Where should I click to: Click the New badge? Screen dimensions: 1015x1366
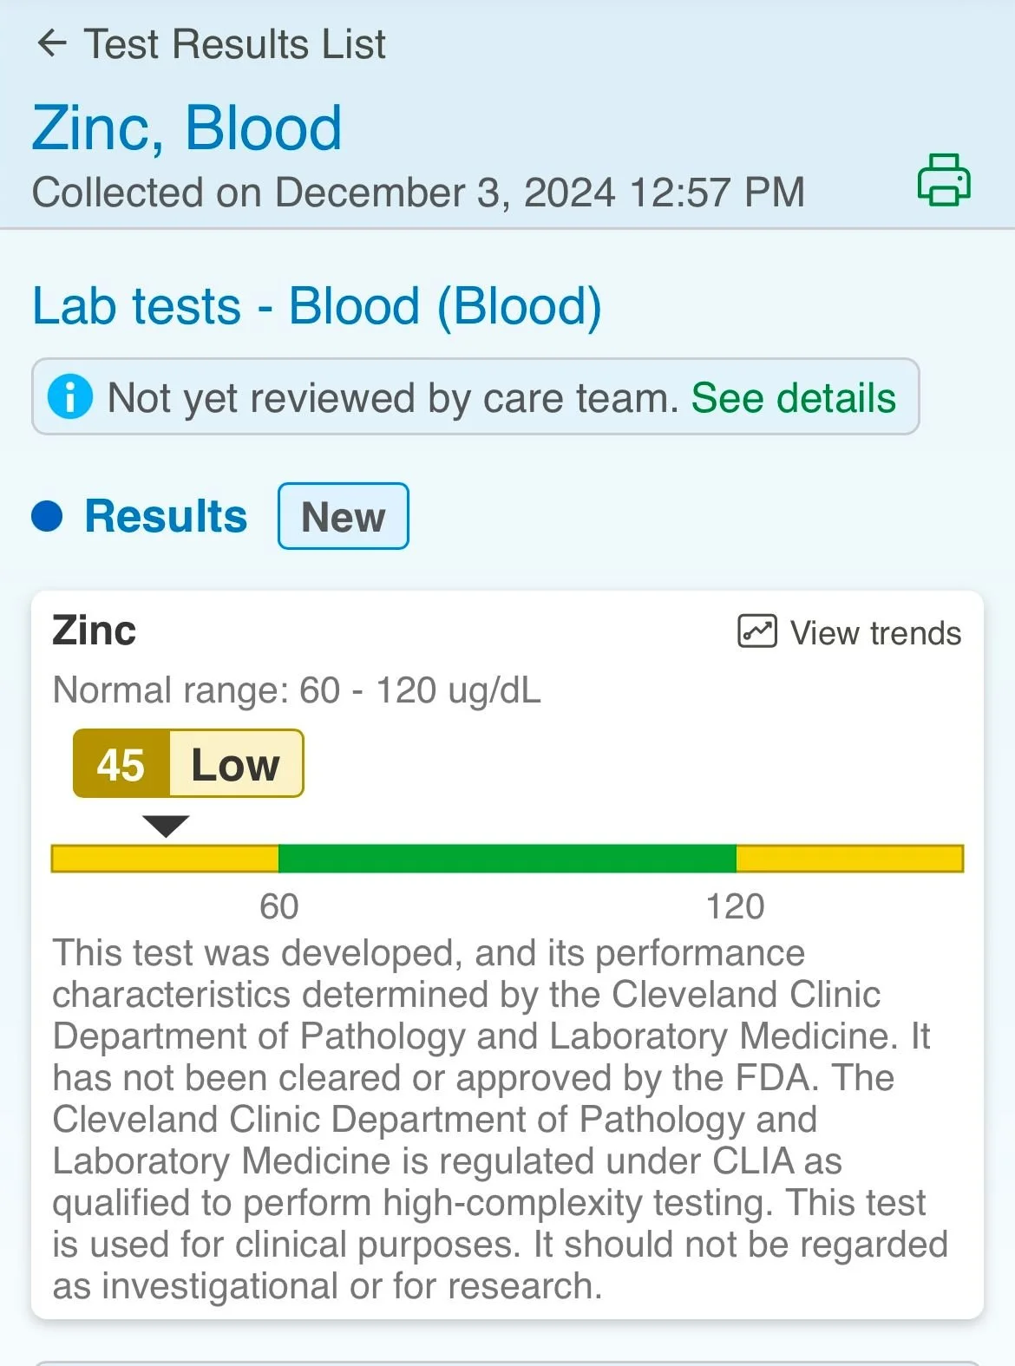(x=343, y=516)
